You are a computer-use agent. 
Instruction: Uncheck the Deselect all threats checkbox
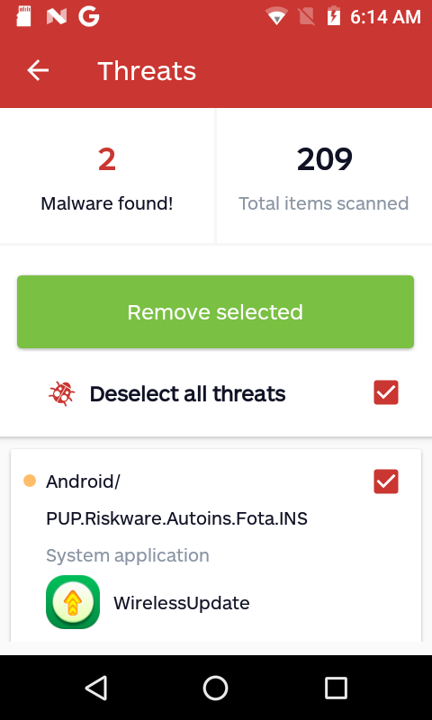pos(386,392)
